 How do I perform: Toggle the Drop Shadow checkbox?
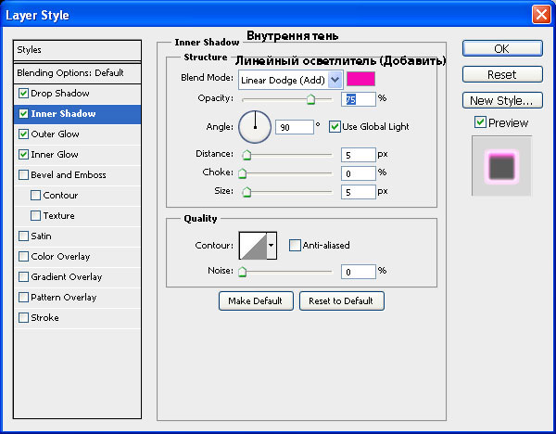click(x=23, y=94)
